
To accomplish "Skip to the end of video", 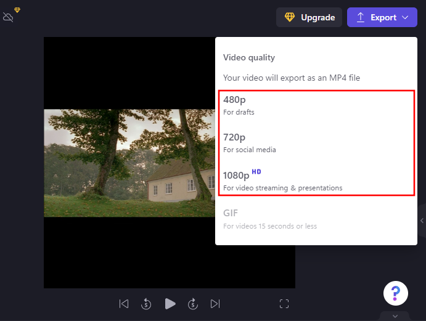I will point(215,304).
